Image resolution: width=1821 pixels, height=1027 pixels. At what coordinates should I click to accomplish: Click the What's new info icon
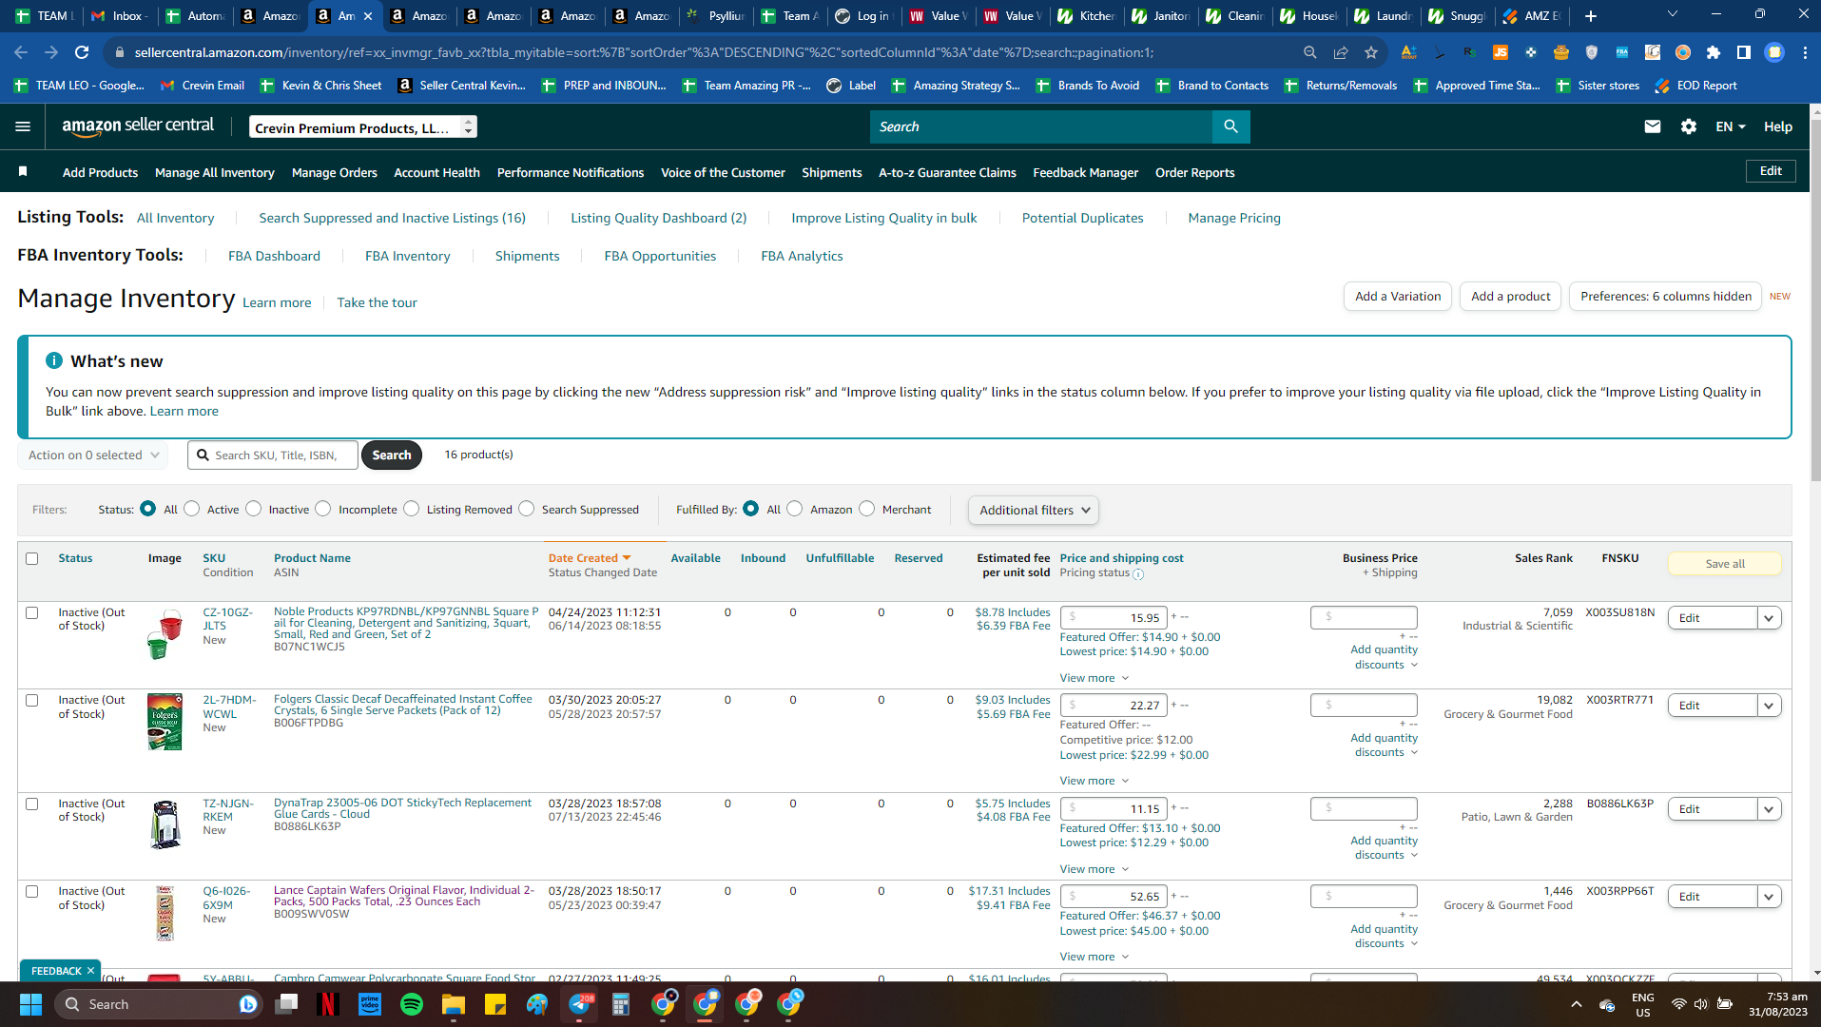54,361
